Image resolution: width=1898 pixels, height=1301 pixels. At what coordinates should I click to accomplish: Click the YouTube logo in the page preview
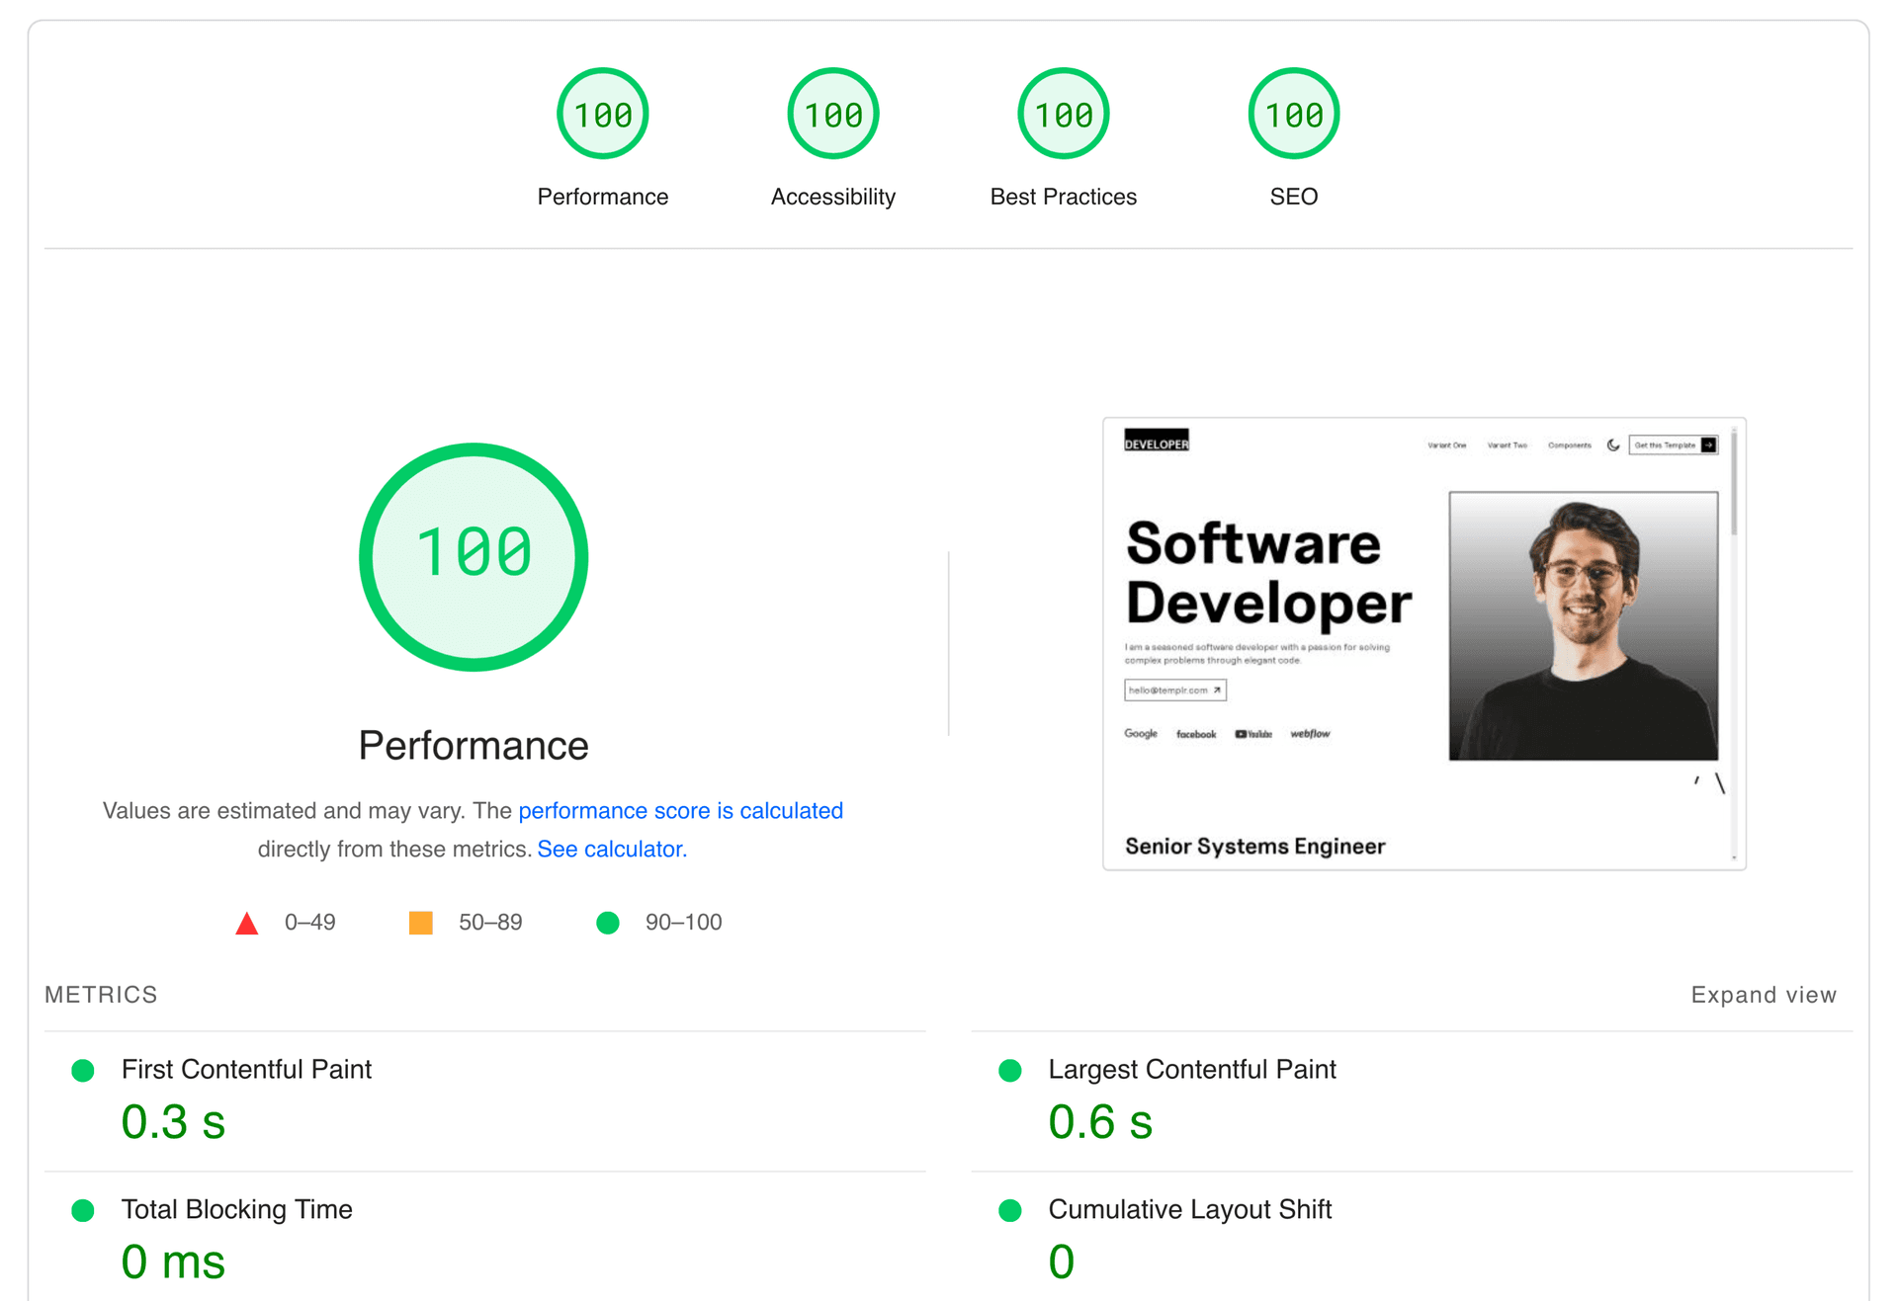[x=1251, y=734]
